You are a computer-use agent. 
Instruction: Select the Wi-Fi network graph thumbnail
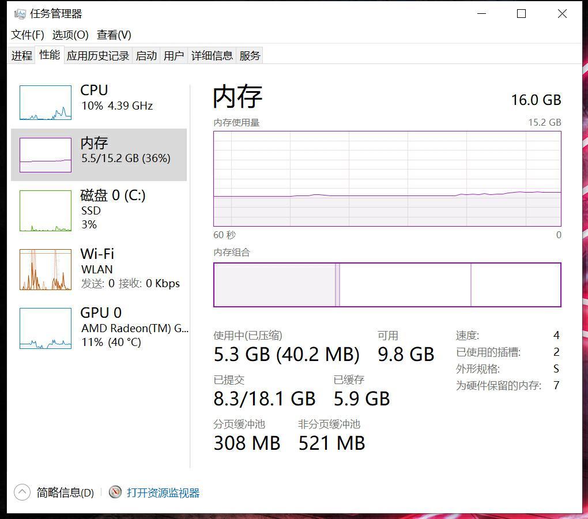click(46, 269)
